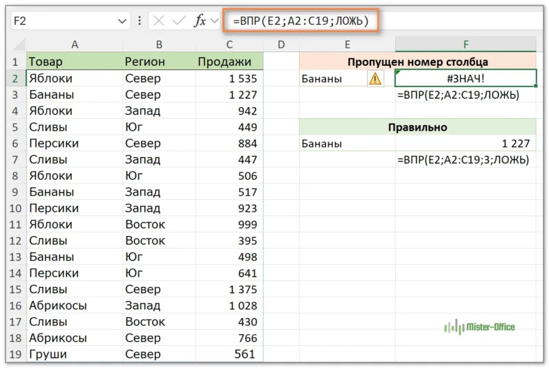Select column C header
This screenshot has width=549, height=368.
click(229, 45)
